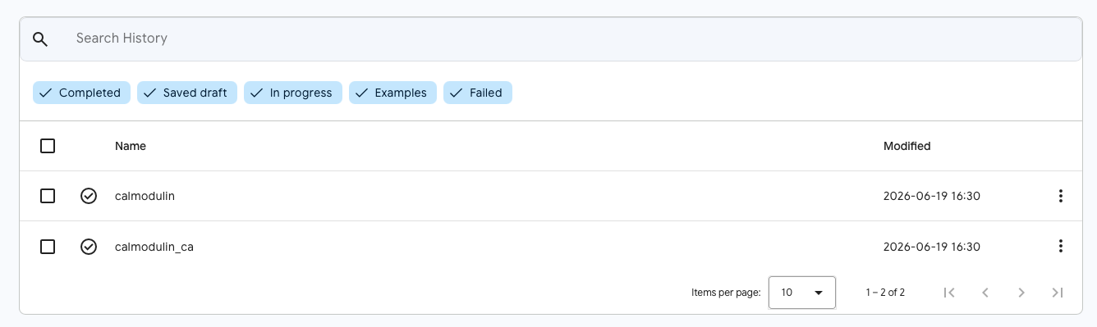This screenshot has width=1097, height=327.
Task: Jump to the last page
Action: pyautogui.click(x=1058, y=293)
